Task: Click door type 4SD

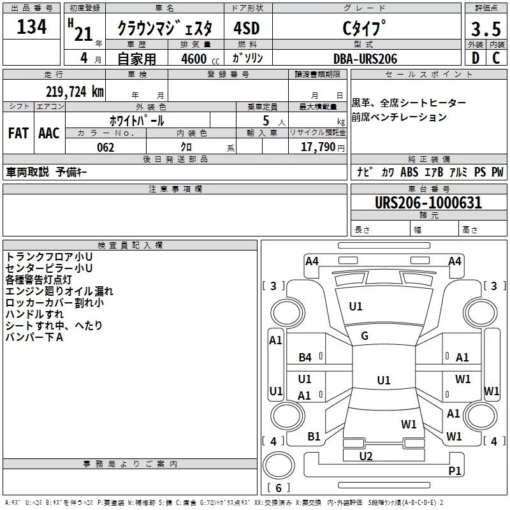Action: [247, 28]
